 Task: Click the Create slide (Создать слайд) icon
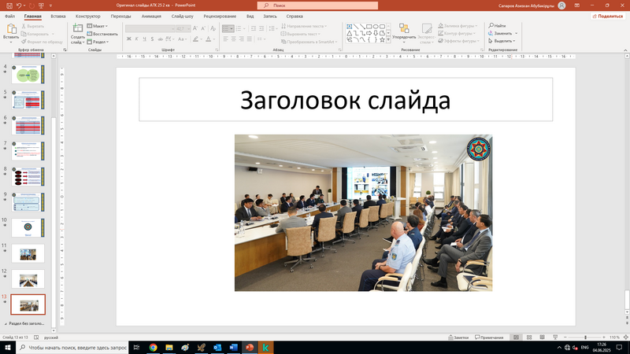77,30
